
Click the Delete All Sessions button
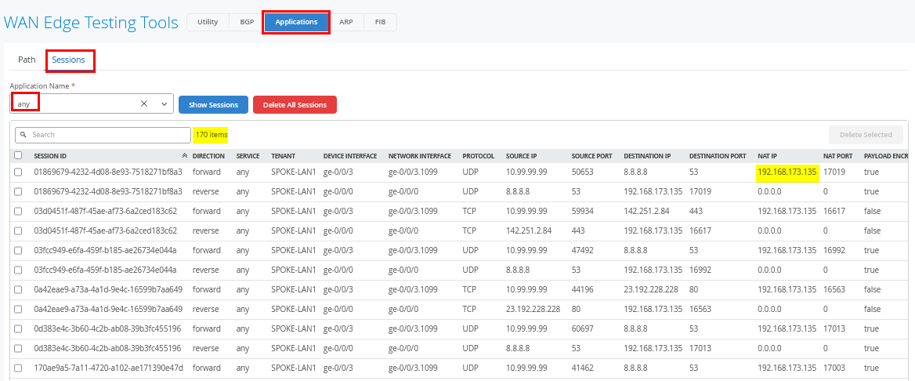point(295,104)
